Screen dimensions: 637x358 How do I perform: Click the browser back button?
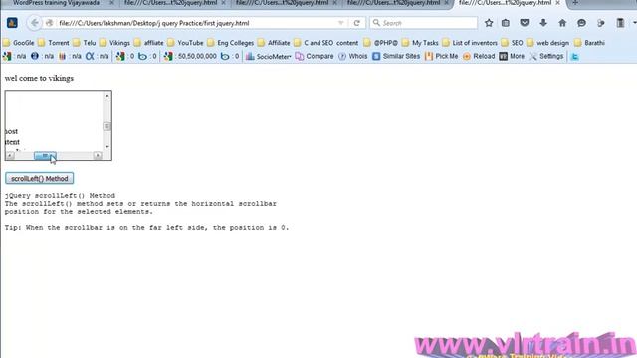click(x=35, y=23)
